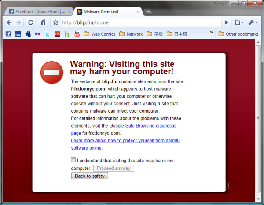
Task: Expand the 日本語 bookmark folder
Action: point(176,34)
